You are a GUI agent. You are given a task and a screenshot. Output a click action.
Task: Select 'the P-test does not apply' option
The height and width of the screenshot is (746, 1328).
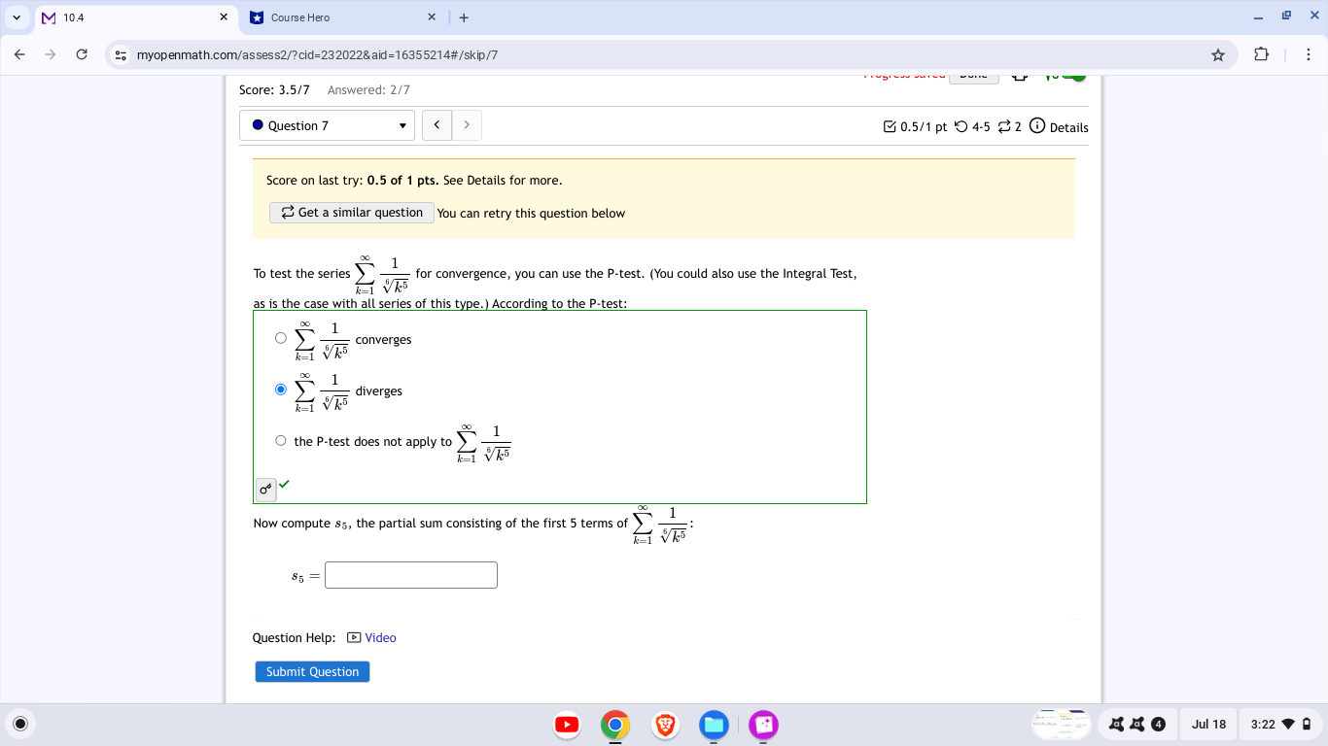pyautogui.click(x=281, y=440)
